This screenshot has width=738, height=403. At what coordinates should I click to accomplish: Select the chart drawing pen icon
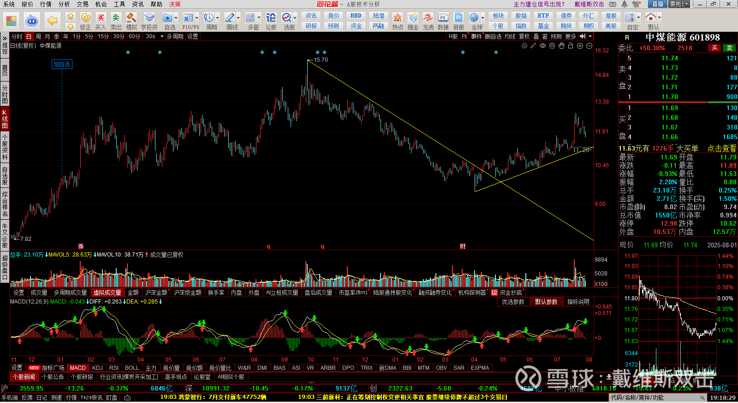pos(533,46)
